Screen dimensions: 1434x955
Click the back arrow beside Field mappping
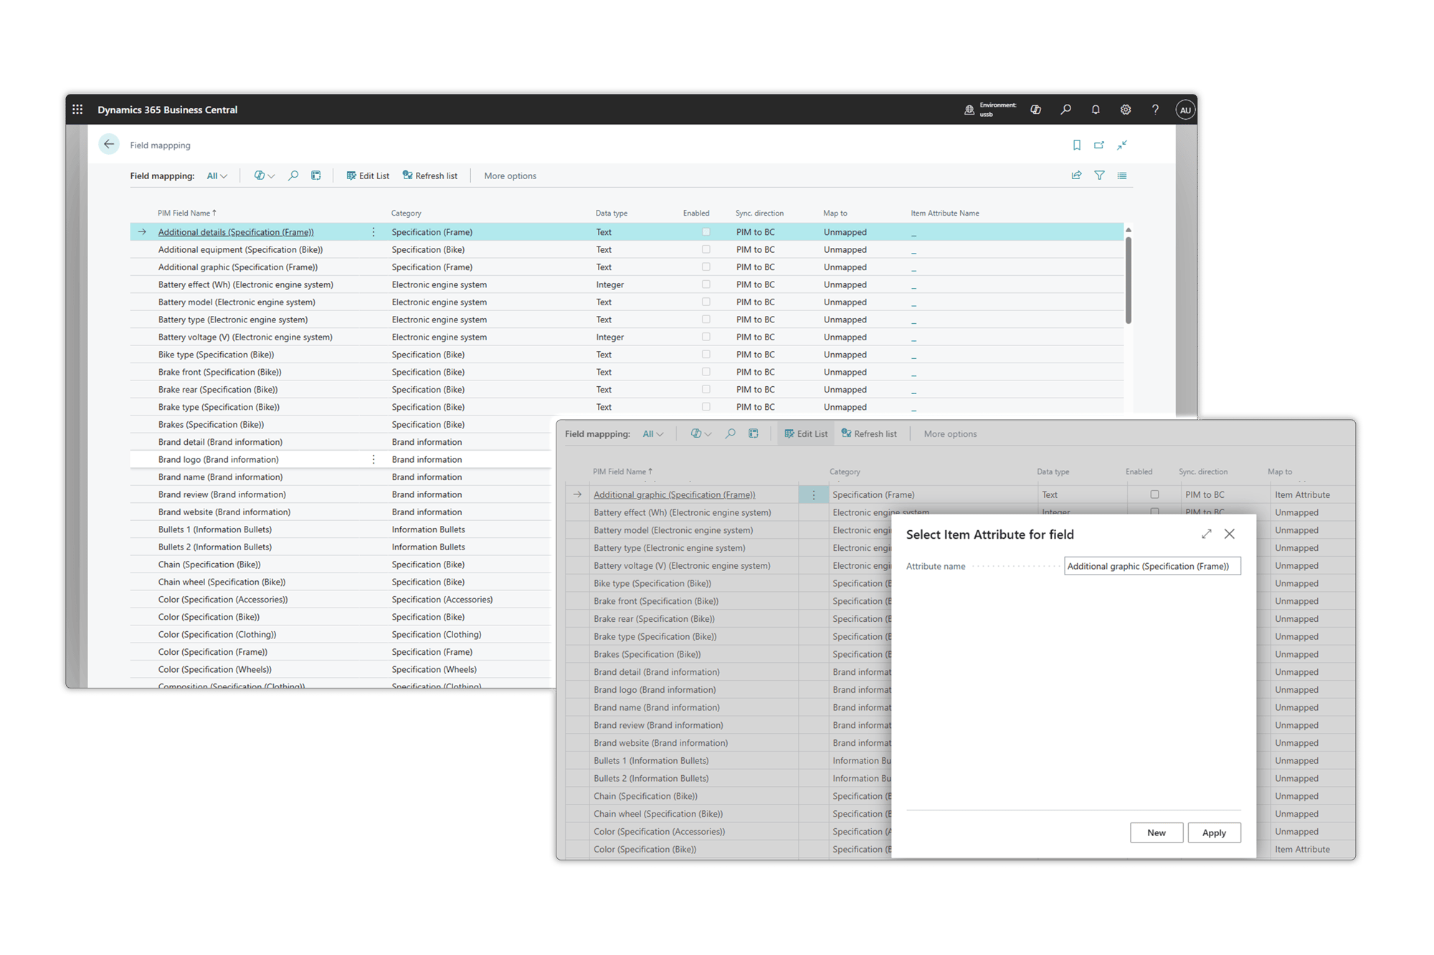coord(109,145)
